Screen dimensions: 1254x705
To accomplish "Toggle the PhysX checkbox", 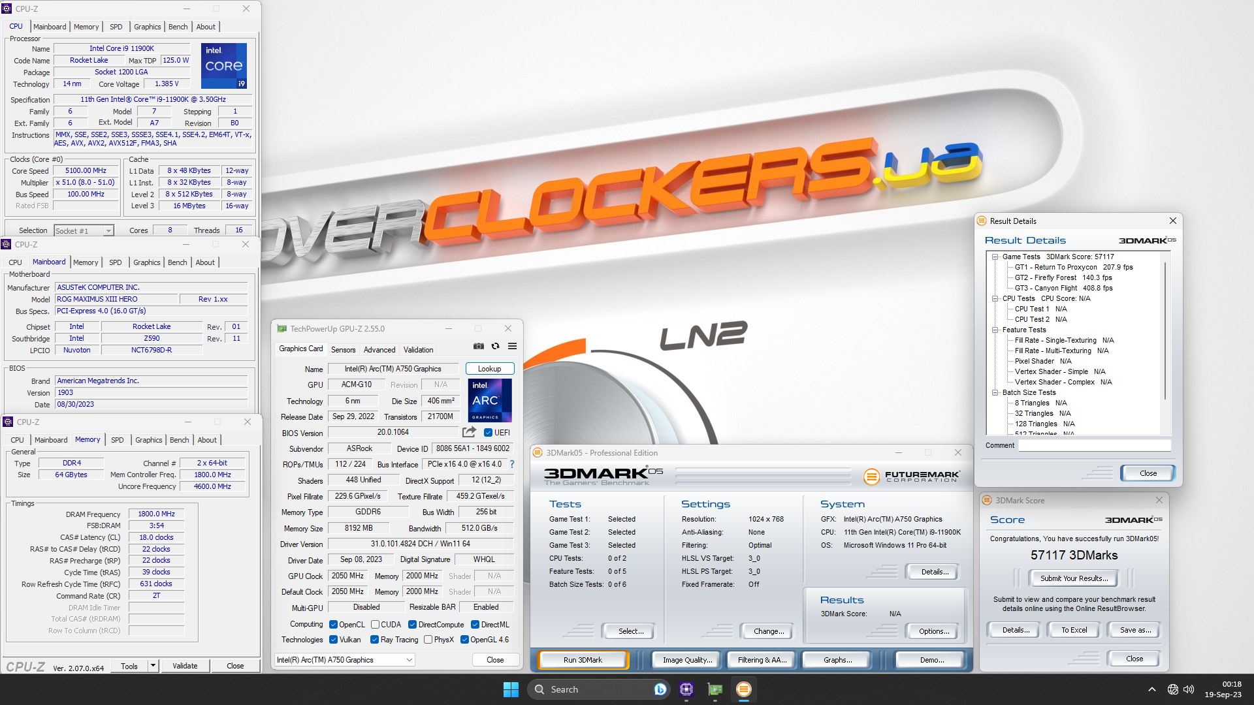I will click(428, 640).
